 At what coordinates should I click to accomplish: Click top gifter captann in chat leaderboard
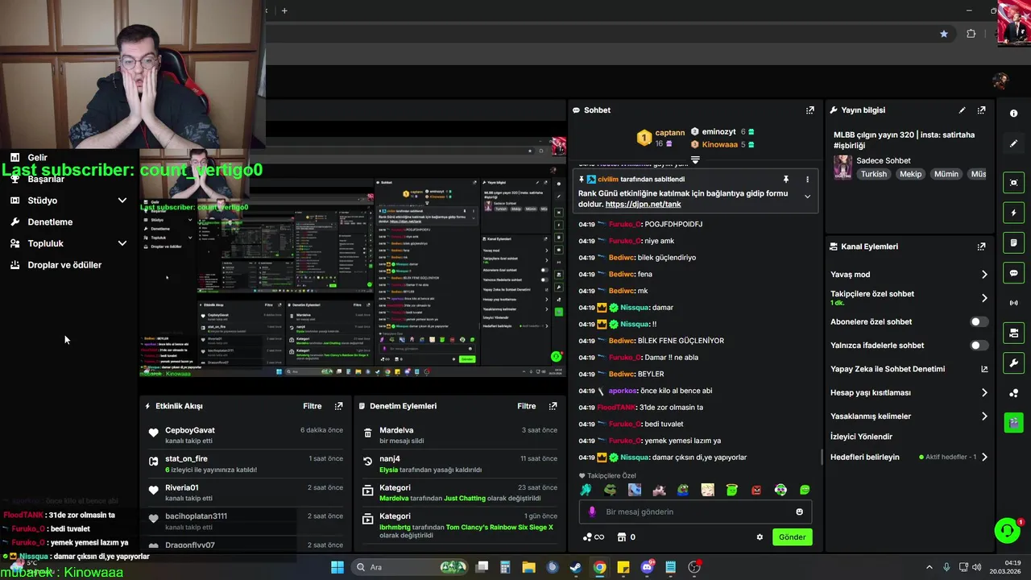(x=660, y=137)
